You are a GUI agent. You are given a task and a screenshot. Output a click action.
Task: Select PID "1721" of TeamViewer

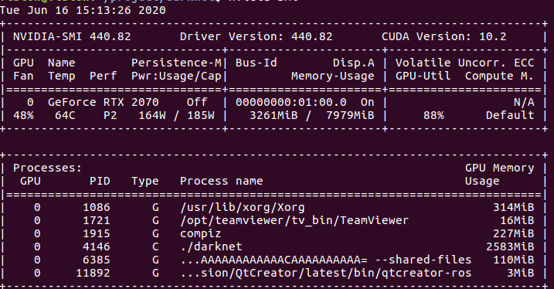(x=97, y=220)
